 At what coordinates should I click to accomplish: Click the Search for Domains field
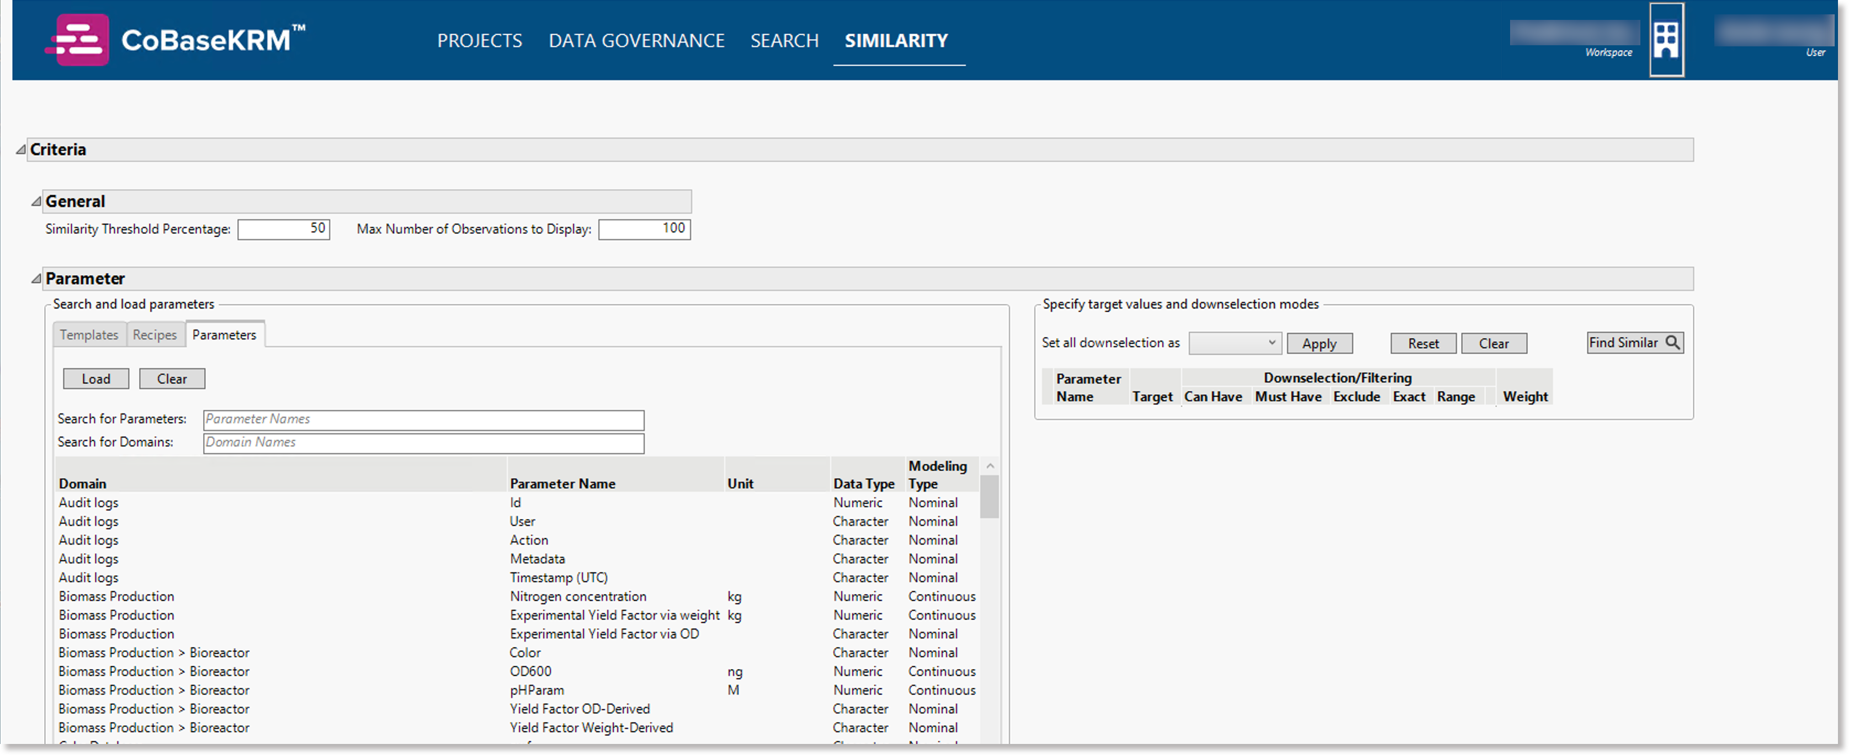point(423,443)
